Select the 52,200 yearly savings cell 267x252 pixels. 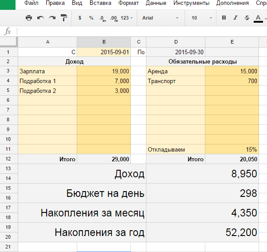[x=202, y=232]
